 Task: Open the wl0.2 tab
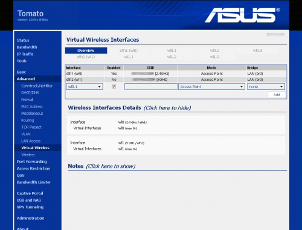click(x=214, y=51)
